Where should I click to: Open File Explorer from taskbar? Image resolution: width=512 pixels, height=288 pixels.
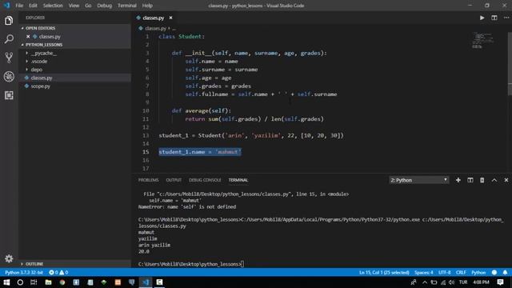[48, 282]
